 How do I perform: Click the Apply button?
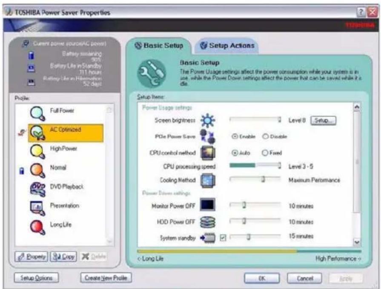click(x=346, y=278)
